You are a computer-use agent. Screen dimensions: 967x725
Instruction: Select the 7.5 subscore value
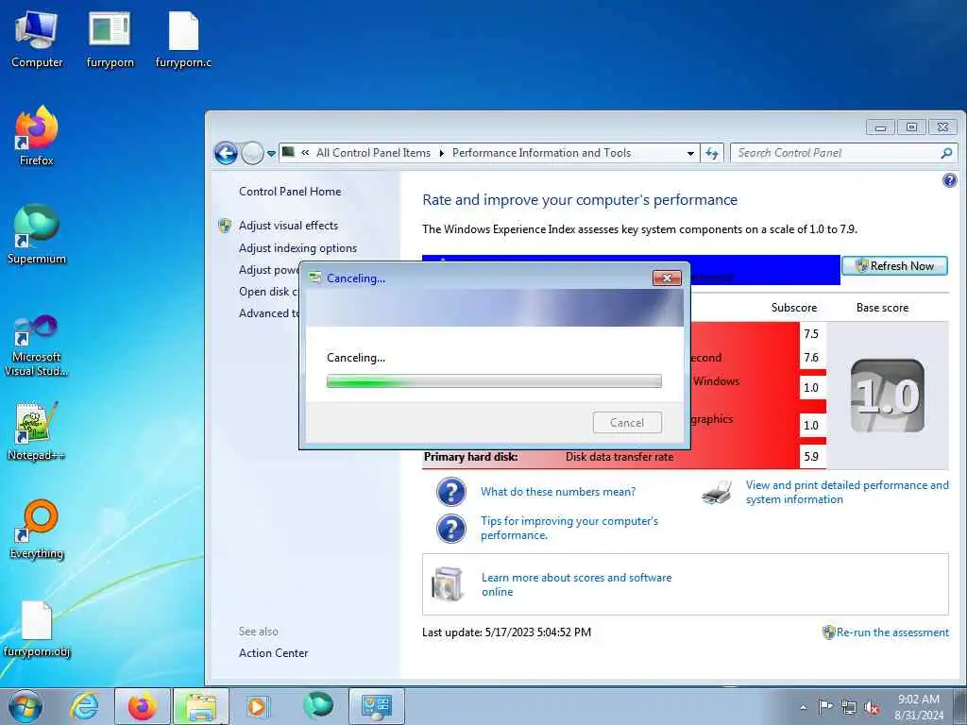(x=811, y=333)
